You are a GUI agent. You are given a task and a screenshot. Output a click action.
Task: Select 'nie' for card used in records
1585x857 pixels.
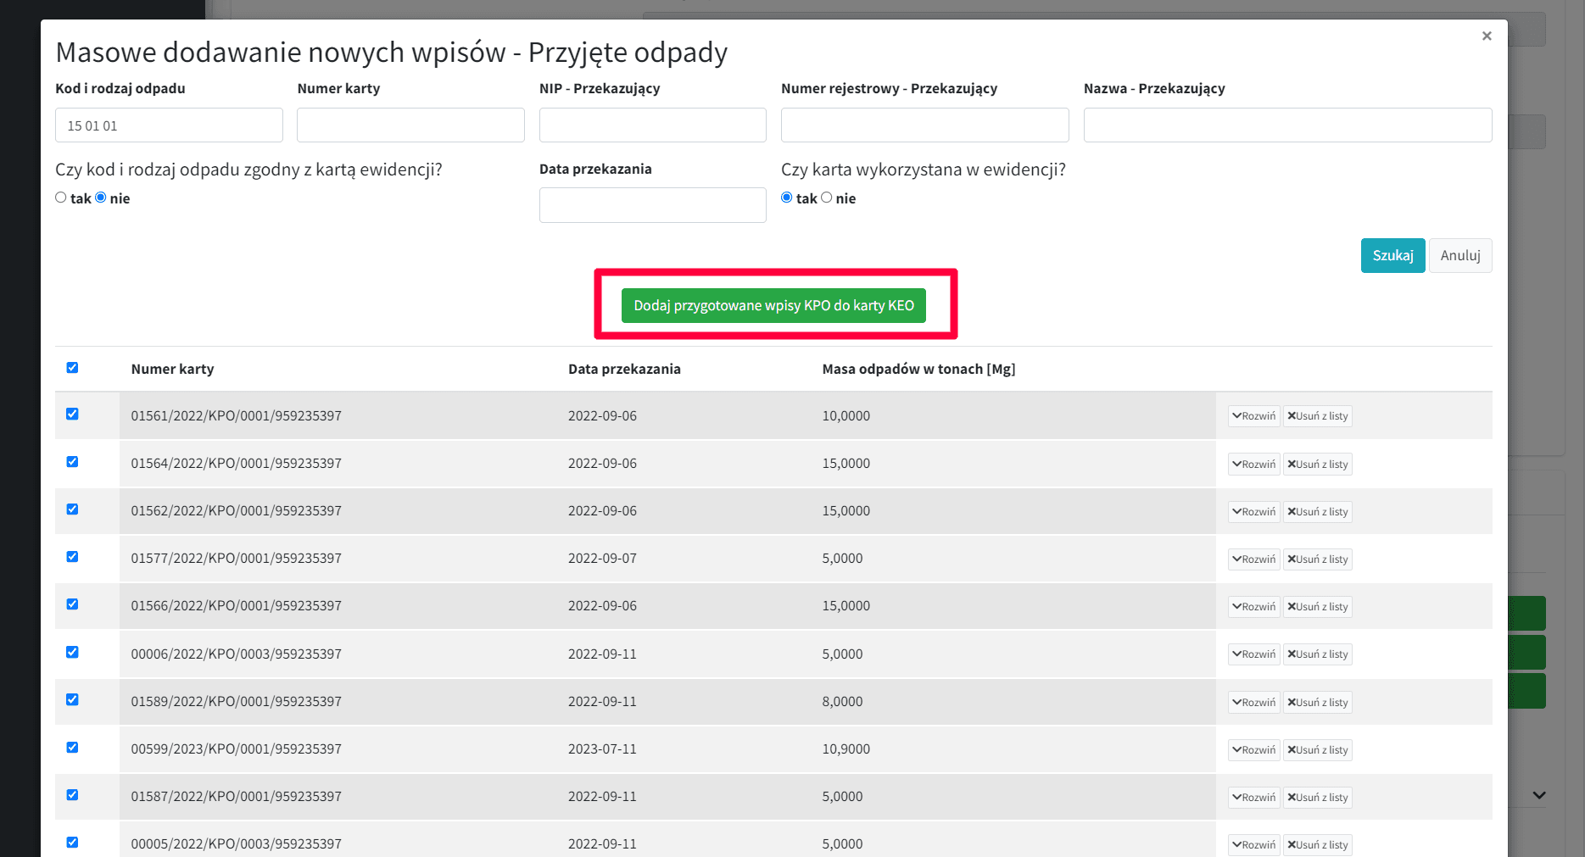tap(827, 198)
